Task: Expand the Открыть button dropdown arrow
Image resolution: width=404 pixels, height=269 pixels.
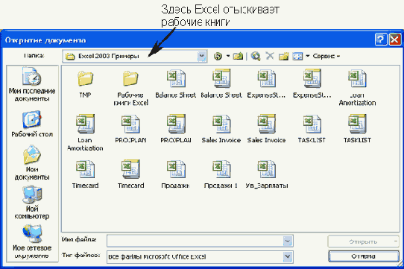Action: [396, 241]
